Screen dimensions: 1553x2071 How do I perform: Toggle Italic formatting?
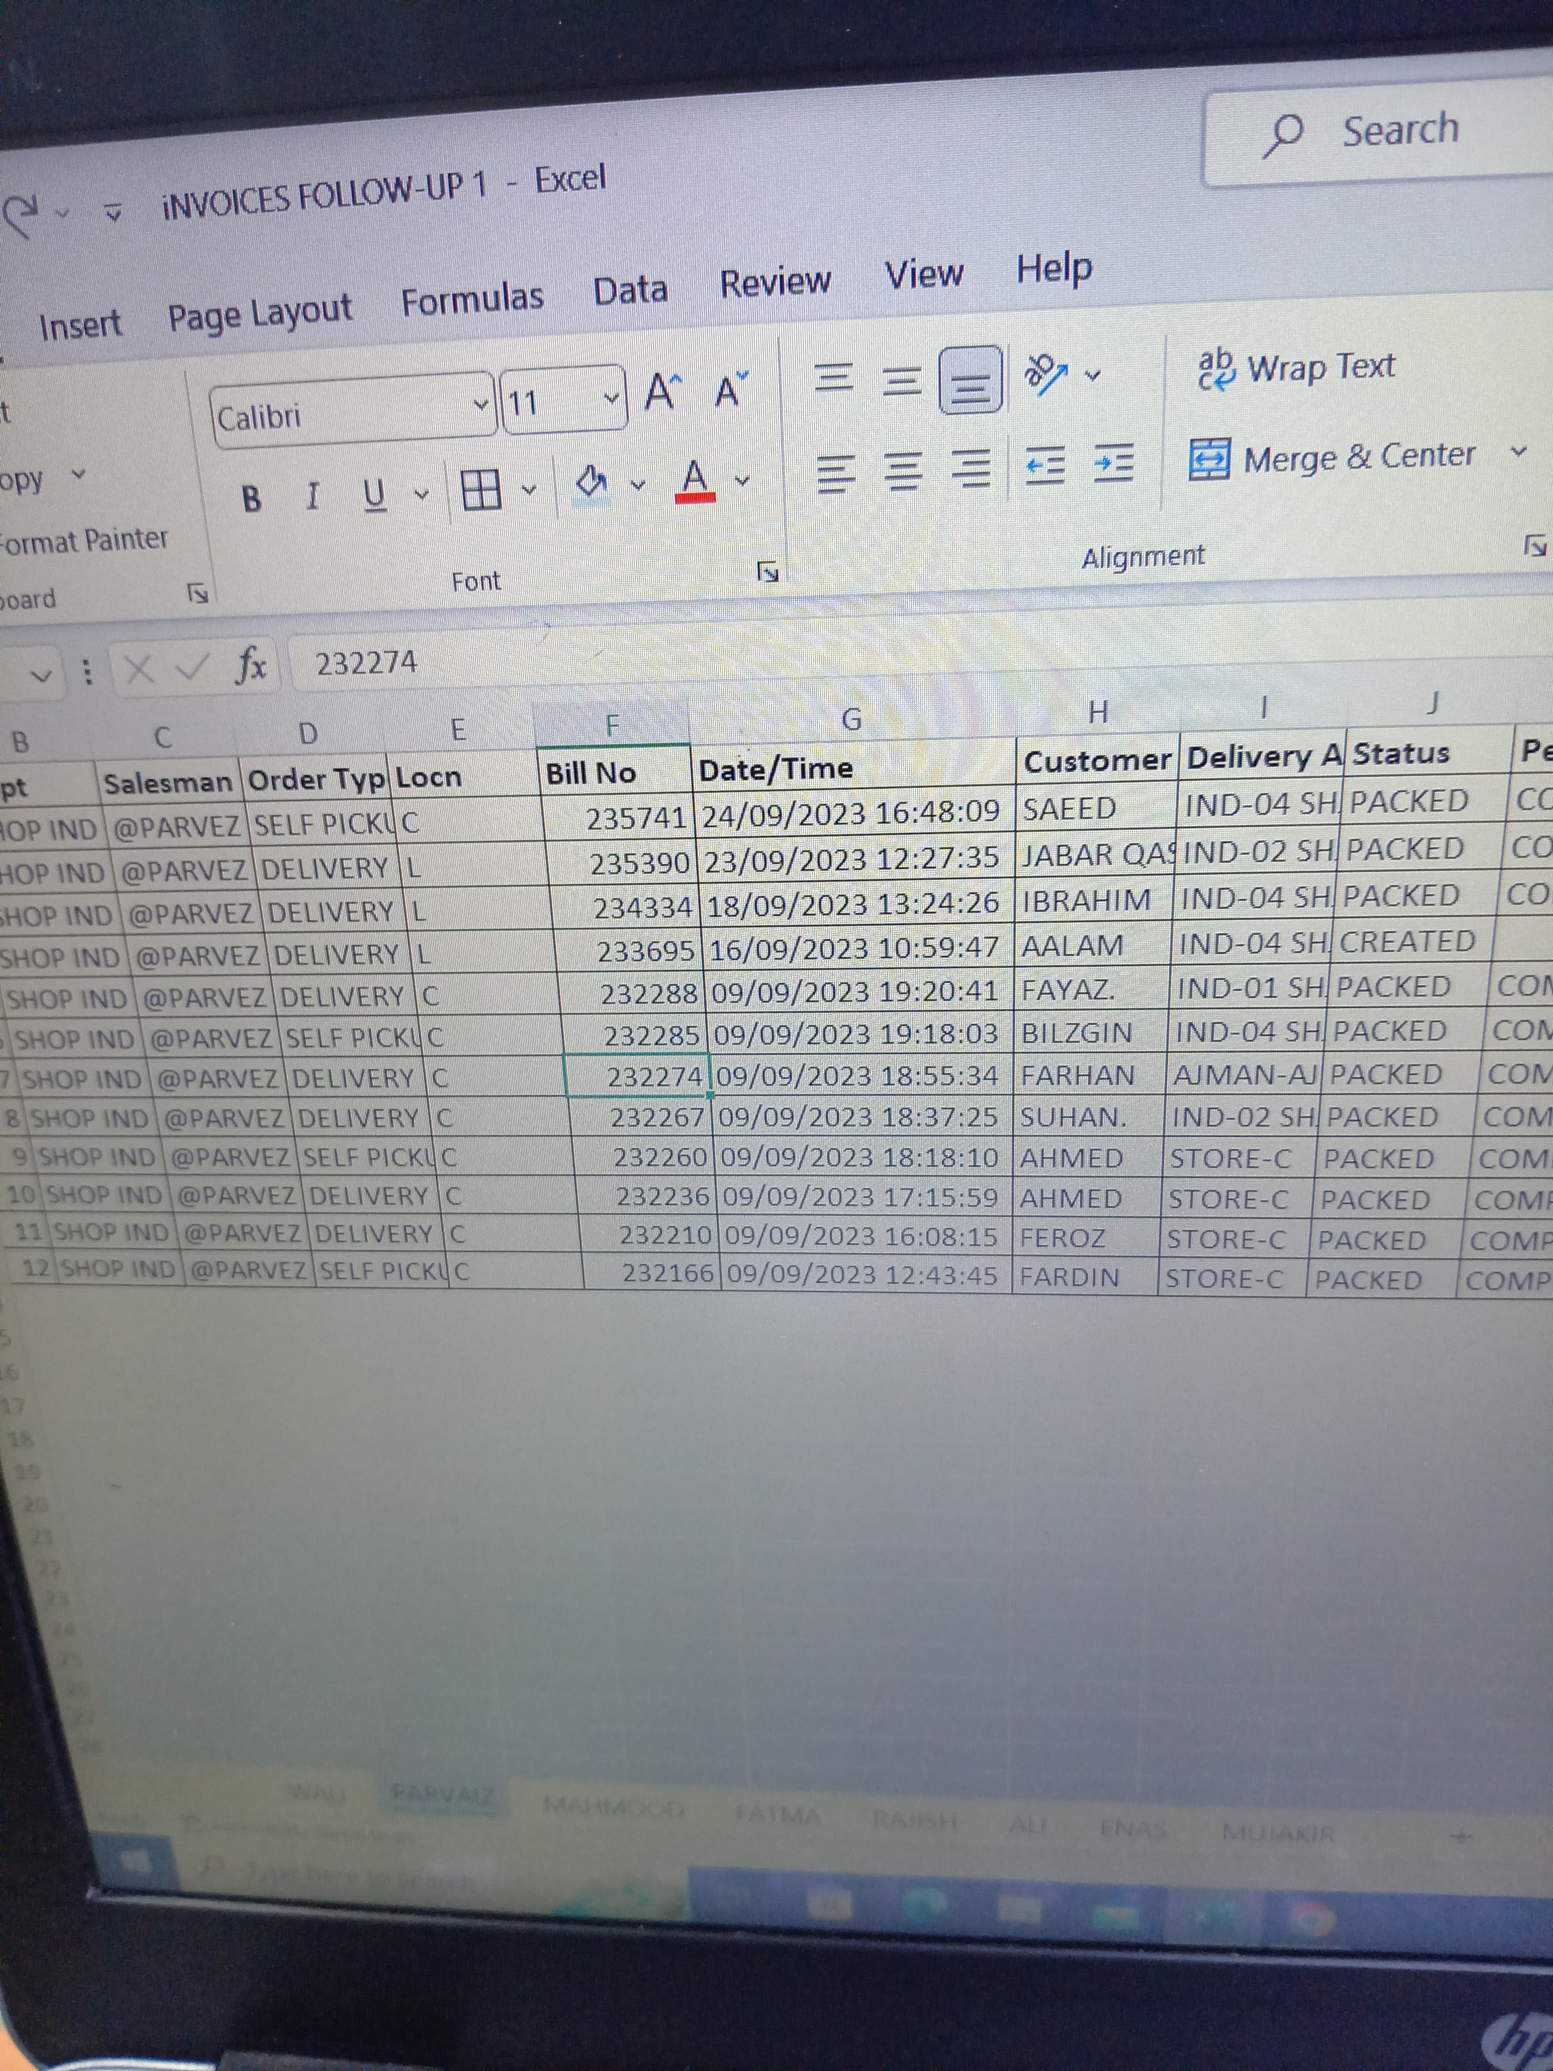point(312,496)
